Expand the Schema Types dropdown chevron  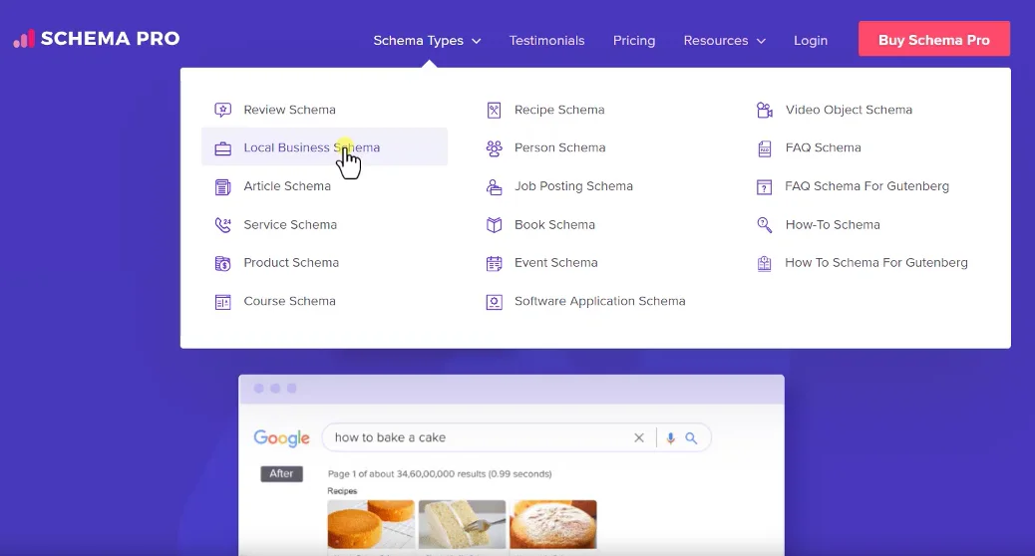476,41
